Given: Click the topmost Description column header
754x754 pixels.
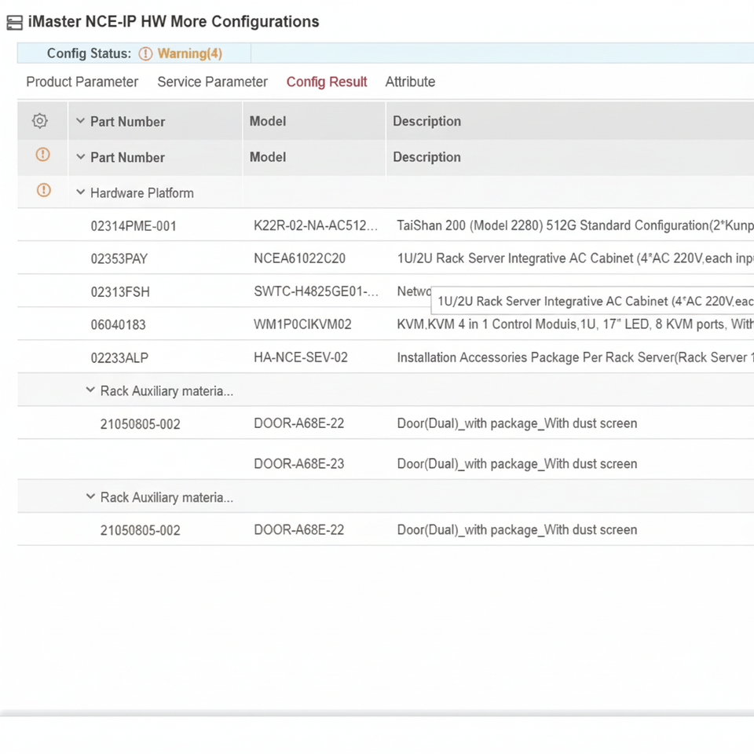Looking at the screenshot, I should [426, 121].
